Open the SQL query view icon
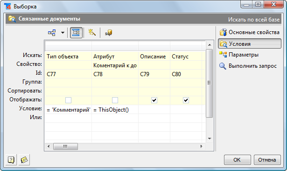Screen dimensions: 287x171 [x=108, y=33]
